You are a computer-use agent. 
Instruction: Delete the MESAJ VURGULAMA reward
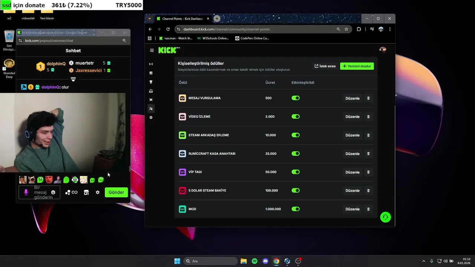pos(368,98)
